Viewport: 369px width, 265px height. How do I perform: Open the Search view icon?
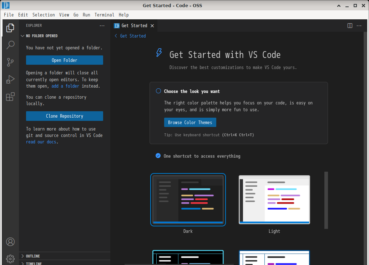click(x=10, y=45)
